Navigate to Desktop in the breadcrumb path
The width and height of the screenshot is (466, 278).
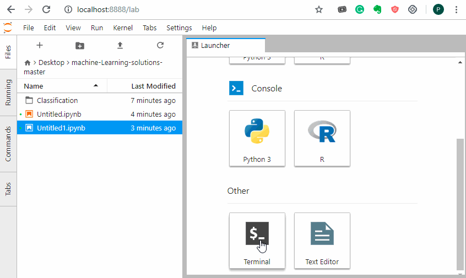[x=51, y=63]
